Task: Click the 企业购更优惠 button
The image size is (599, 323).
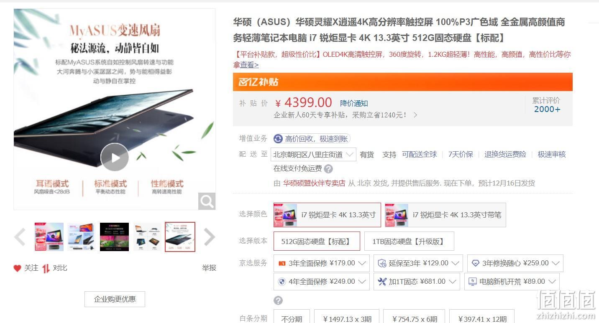Action: [x=115, y=299]
